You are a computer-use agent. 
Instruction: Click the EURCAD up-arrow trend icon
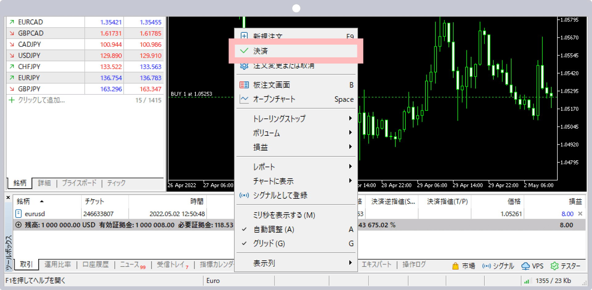[12, 22]
